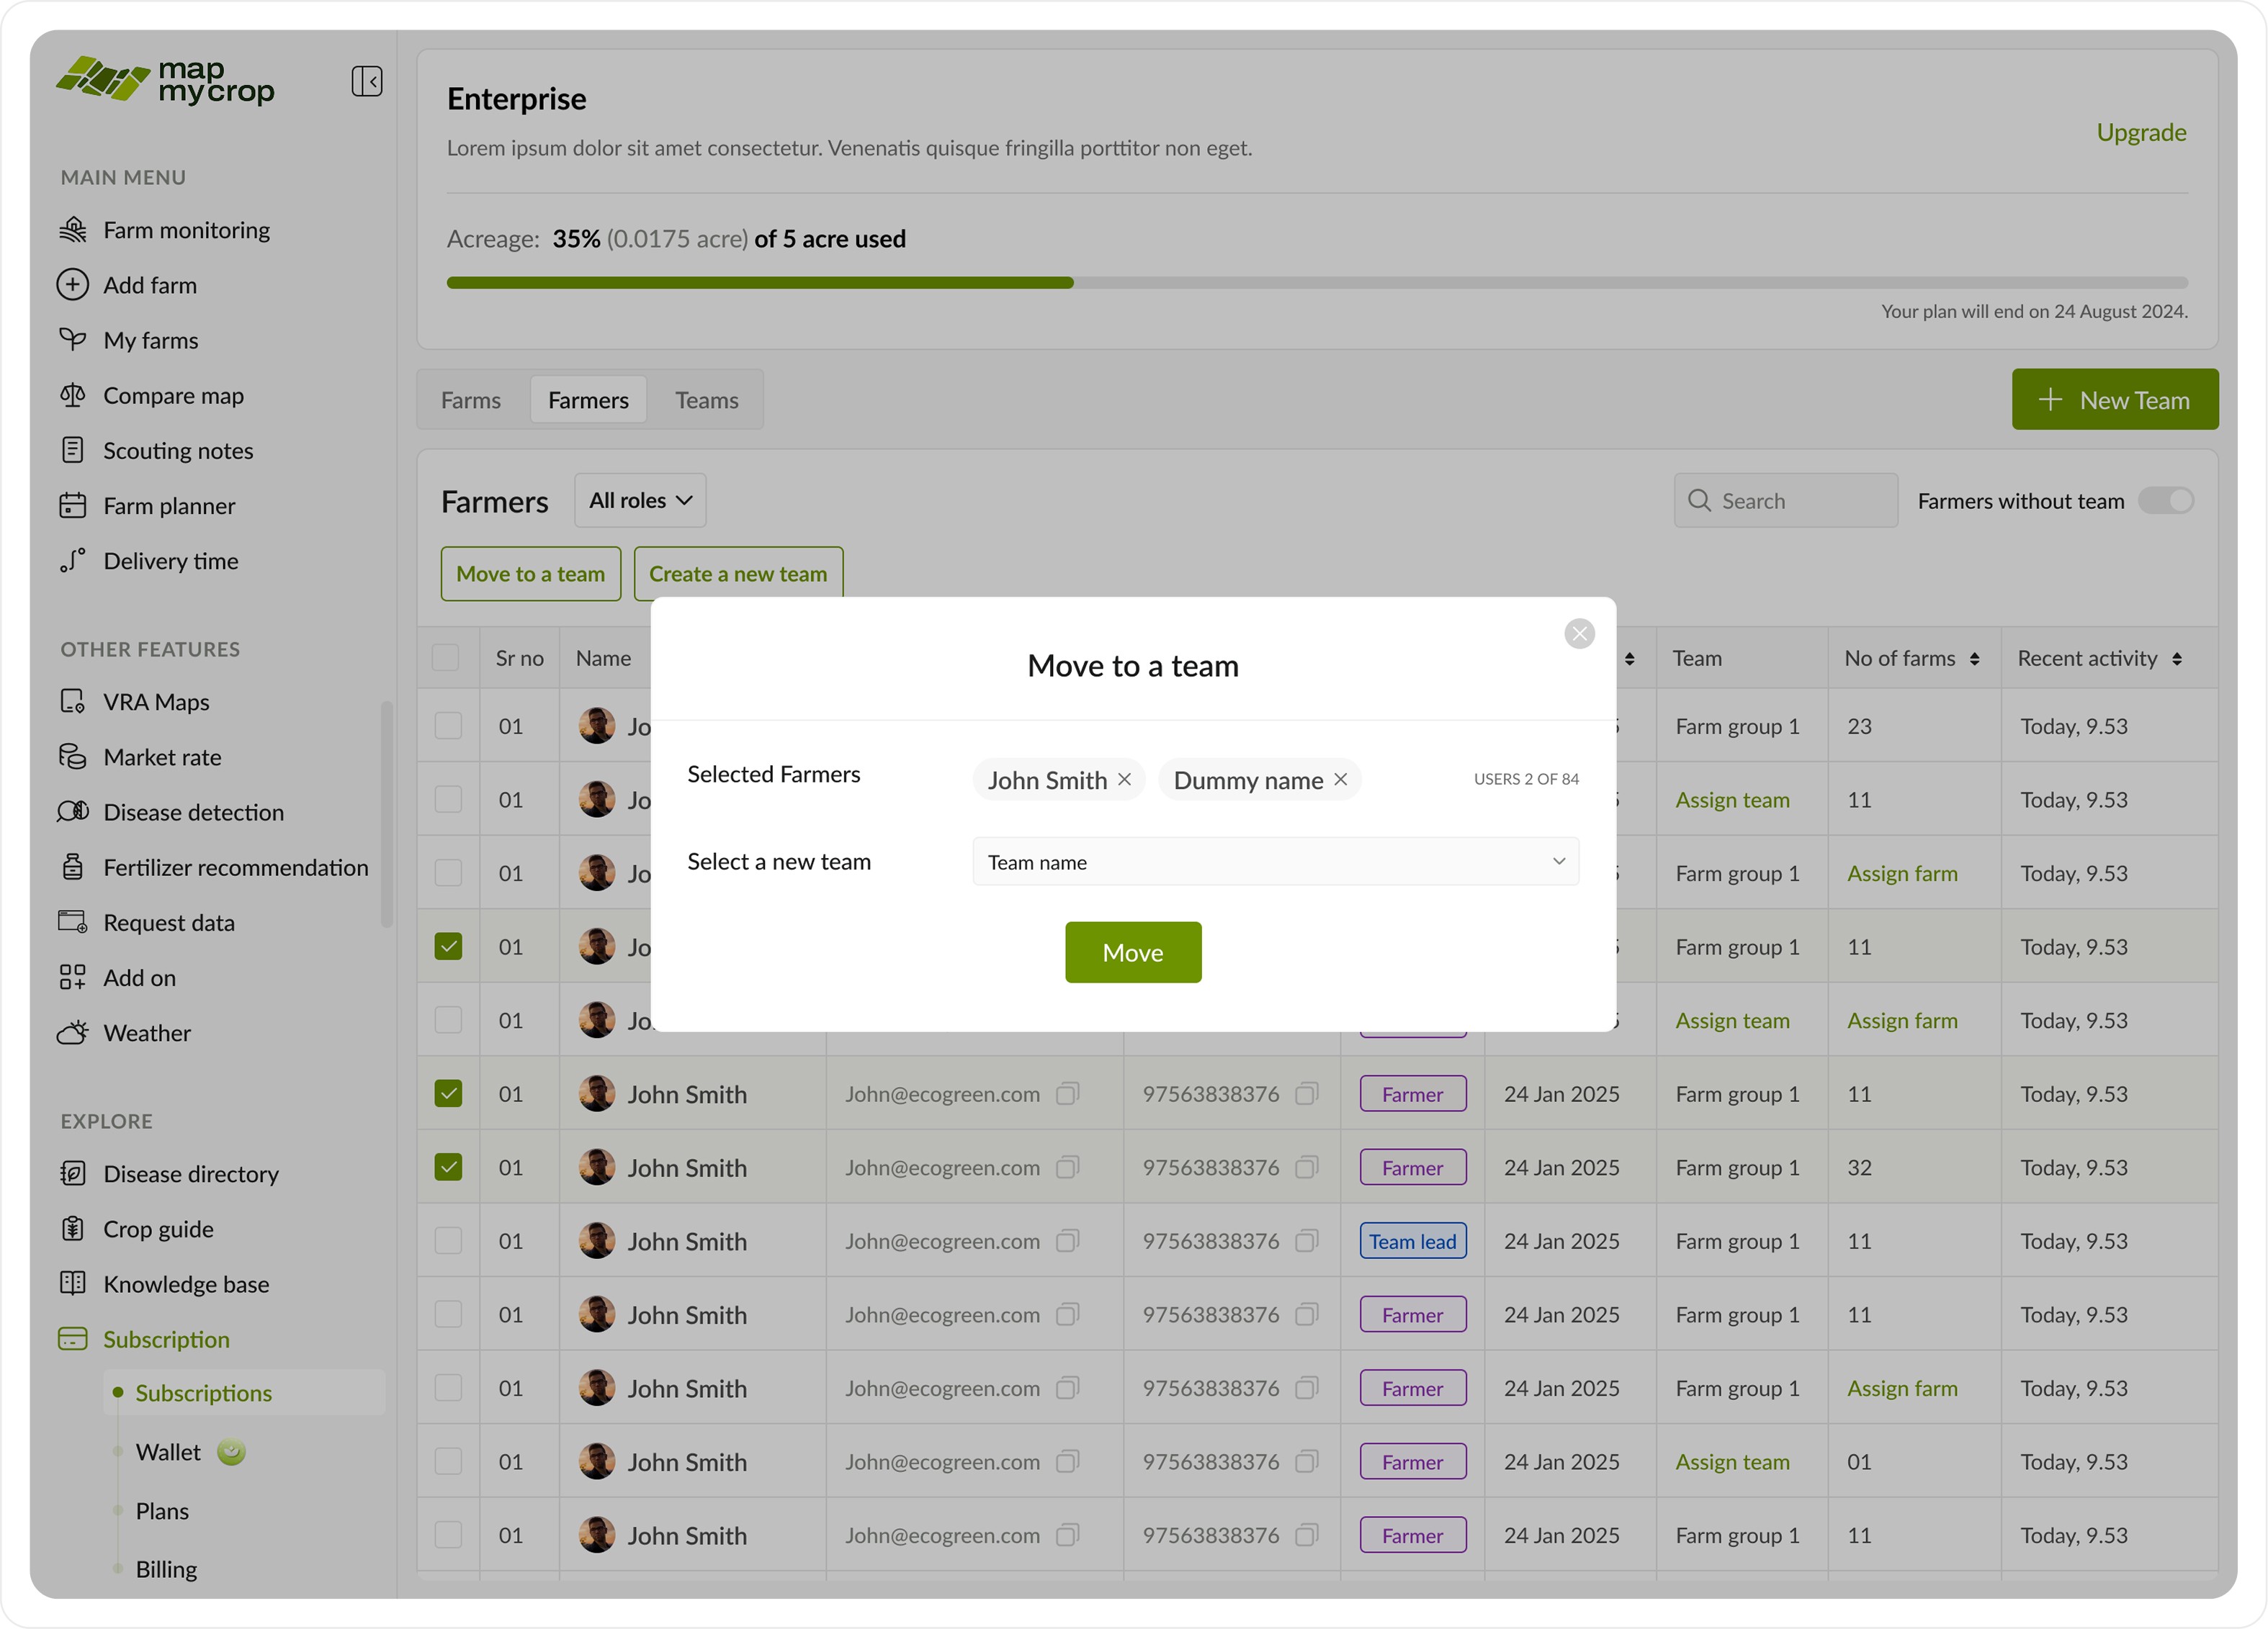Viewport: 2268px width, 1629px height.
Task: Open the All roles filter dropdown
Action: coord(640,501)
